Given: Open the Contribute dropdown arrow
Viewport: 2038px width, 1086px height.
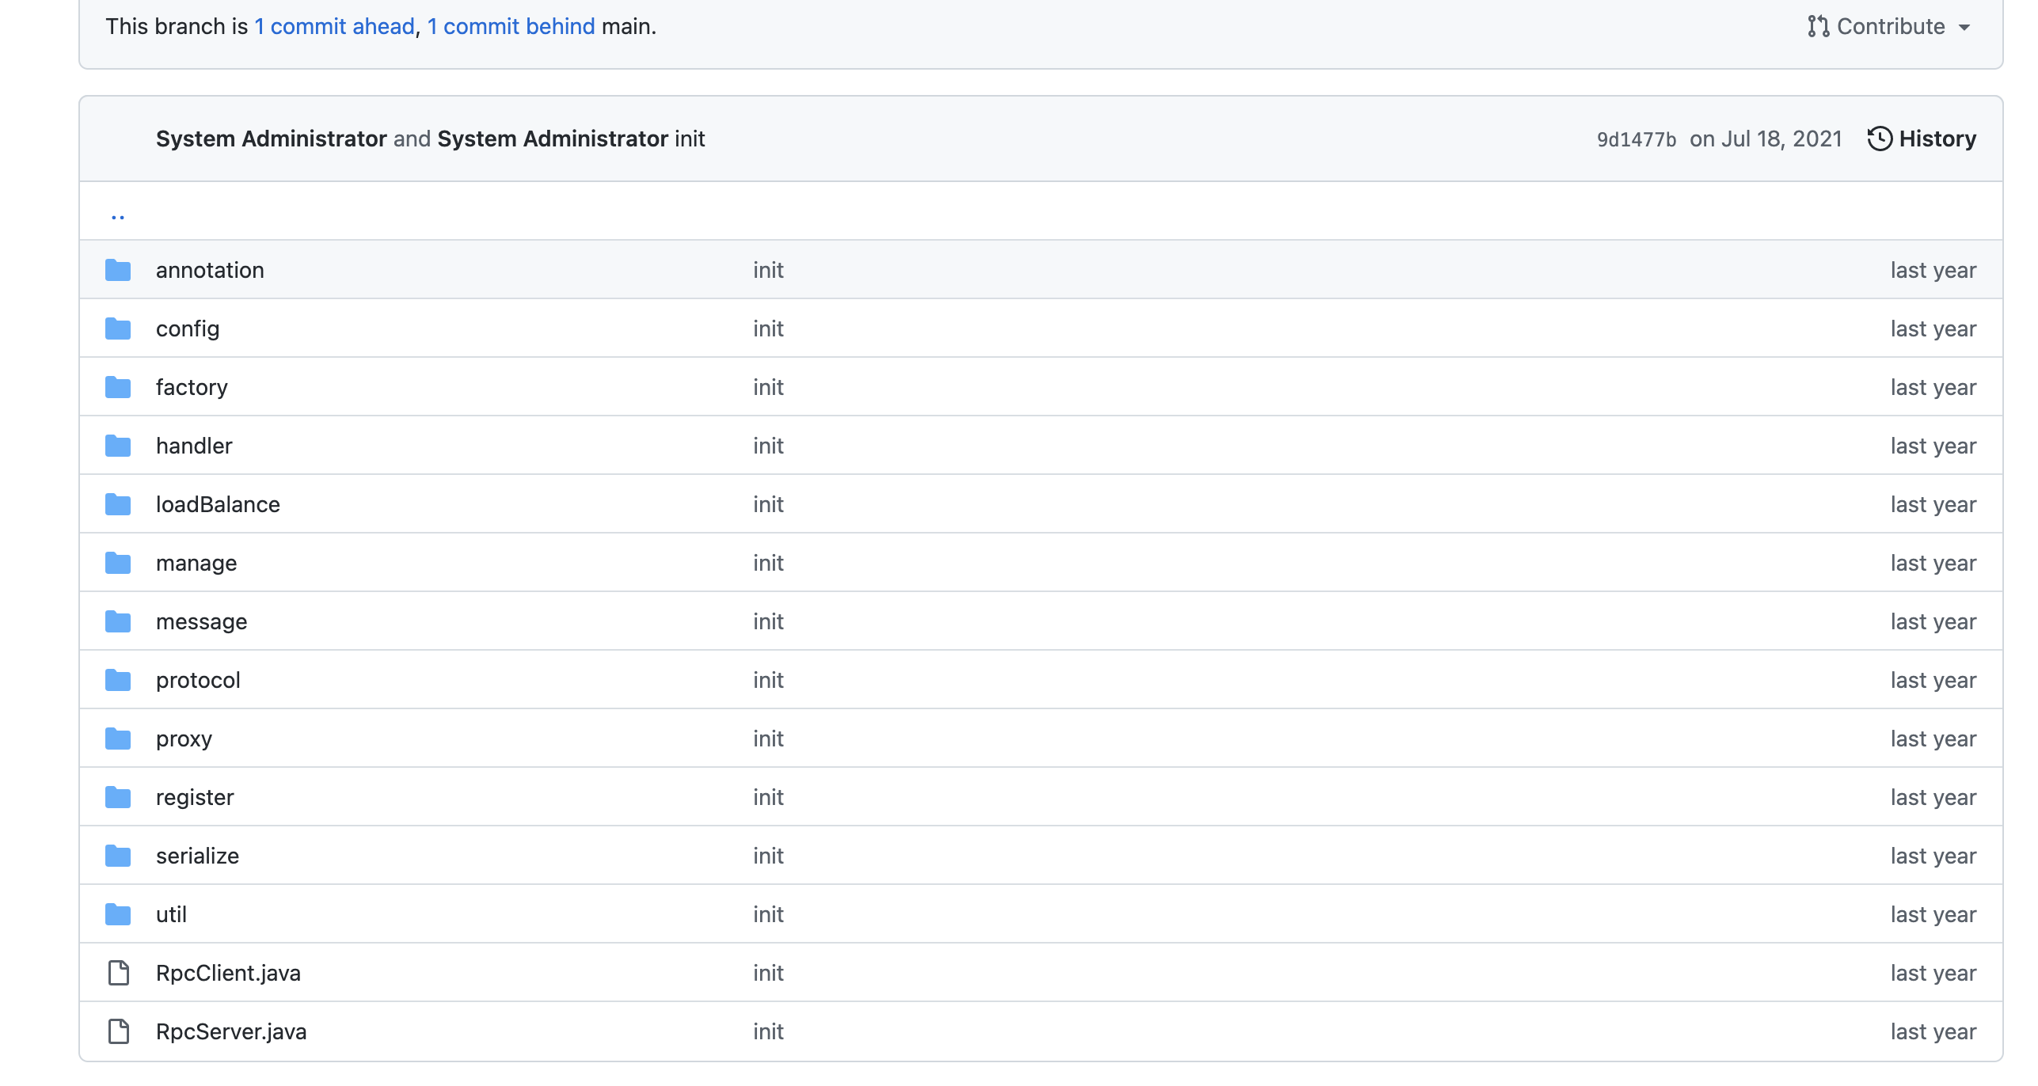Looking at the screenshot, I should point(1964,28).
